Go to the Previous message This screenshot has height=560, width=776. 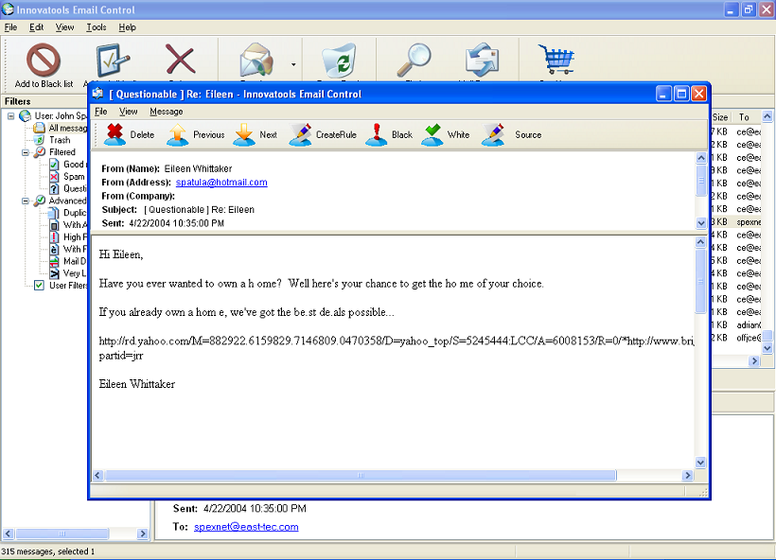click(x=196, y=134)
